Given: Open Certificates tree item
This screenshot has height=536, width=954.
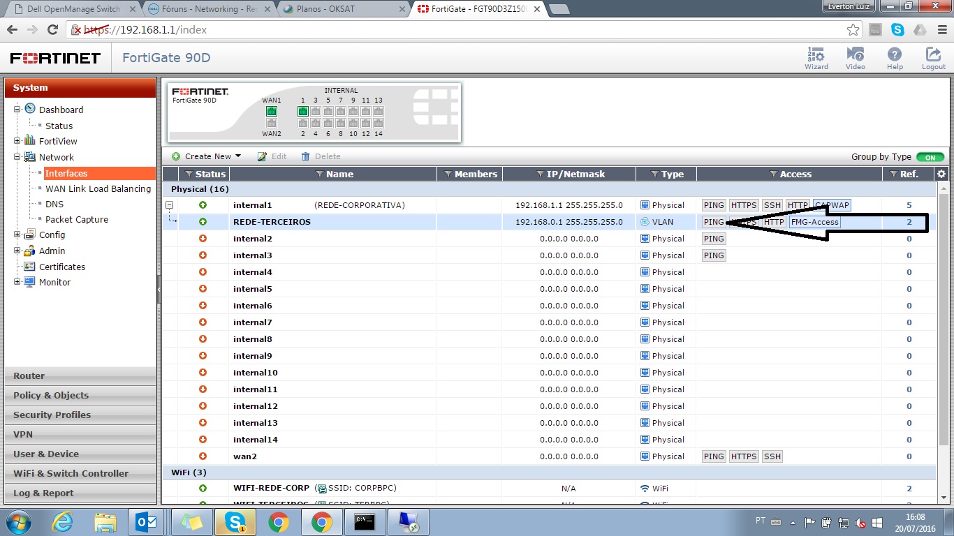Looking at the screenshot, I should 62,267.
